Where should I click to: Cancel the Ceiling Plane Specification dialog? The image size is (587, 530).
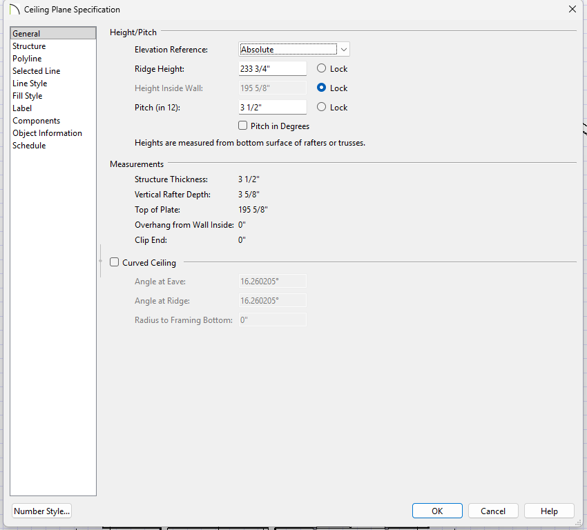coord(493,511)
